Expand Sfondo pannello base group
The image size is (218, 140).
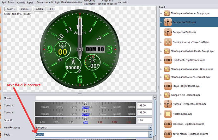pyautogui.click(x=161, y=13)
